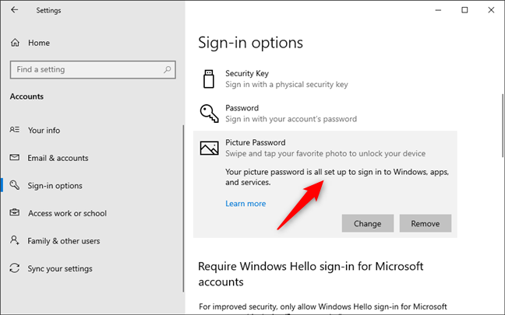Click the Find a setting search box
The height and width of the screenshot is (315, 505).
(x=93, y=69)
